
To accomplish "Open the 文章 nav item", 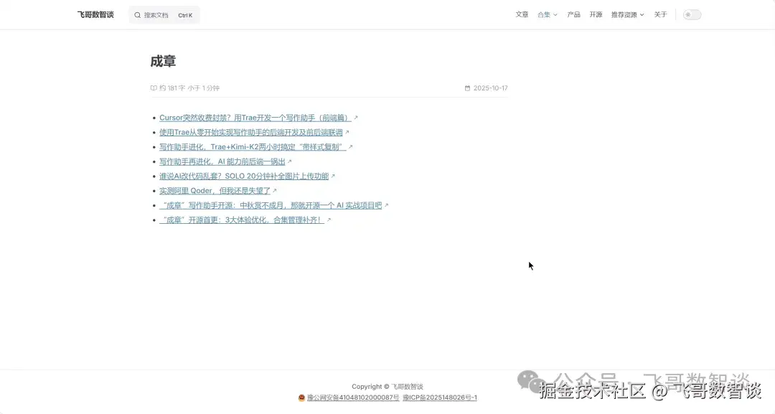I will point(522,15).
